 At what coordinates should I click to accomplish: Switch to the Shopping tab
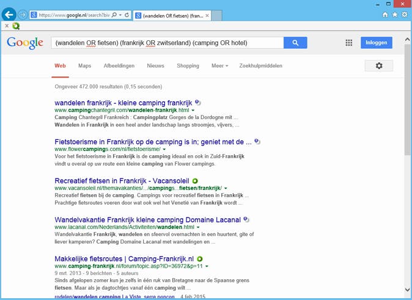point(188,65)
